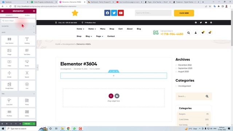Select the Video widget
The height and width of the screenshot is (131, 233).
[9, 63]
